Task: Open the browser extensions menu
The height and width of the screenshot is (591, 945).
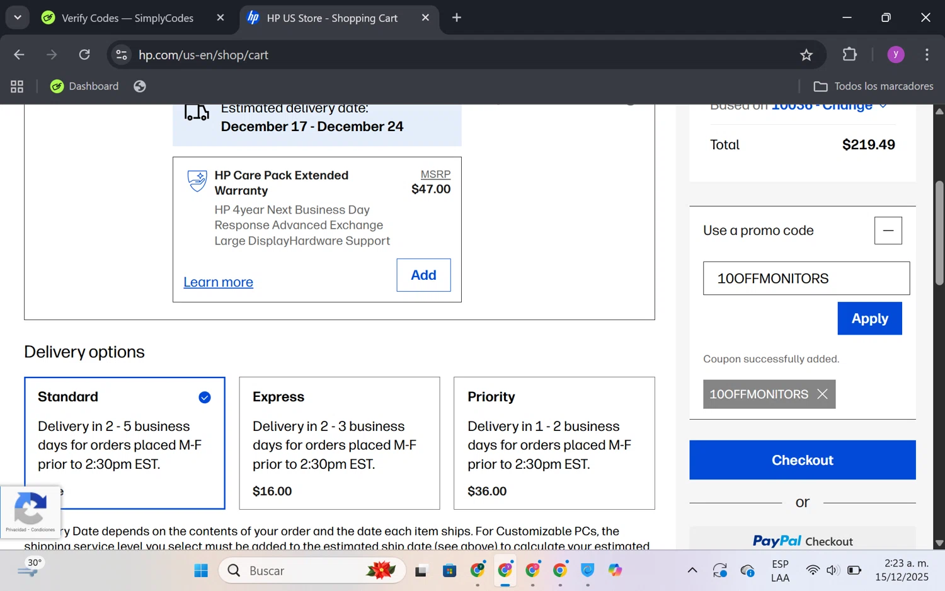Action: pyautogui.click(x=850, y=55)
